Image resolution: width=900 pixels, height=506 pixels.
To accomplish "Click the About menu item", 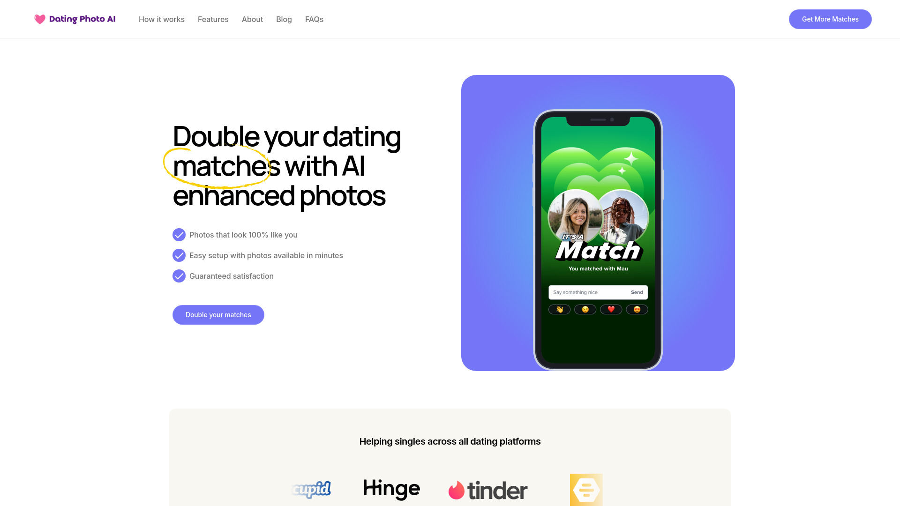I will click(x=252, y=19).
